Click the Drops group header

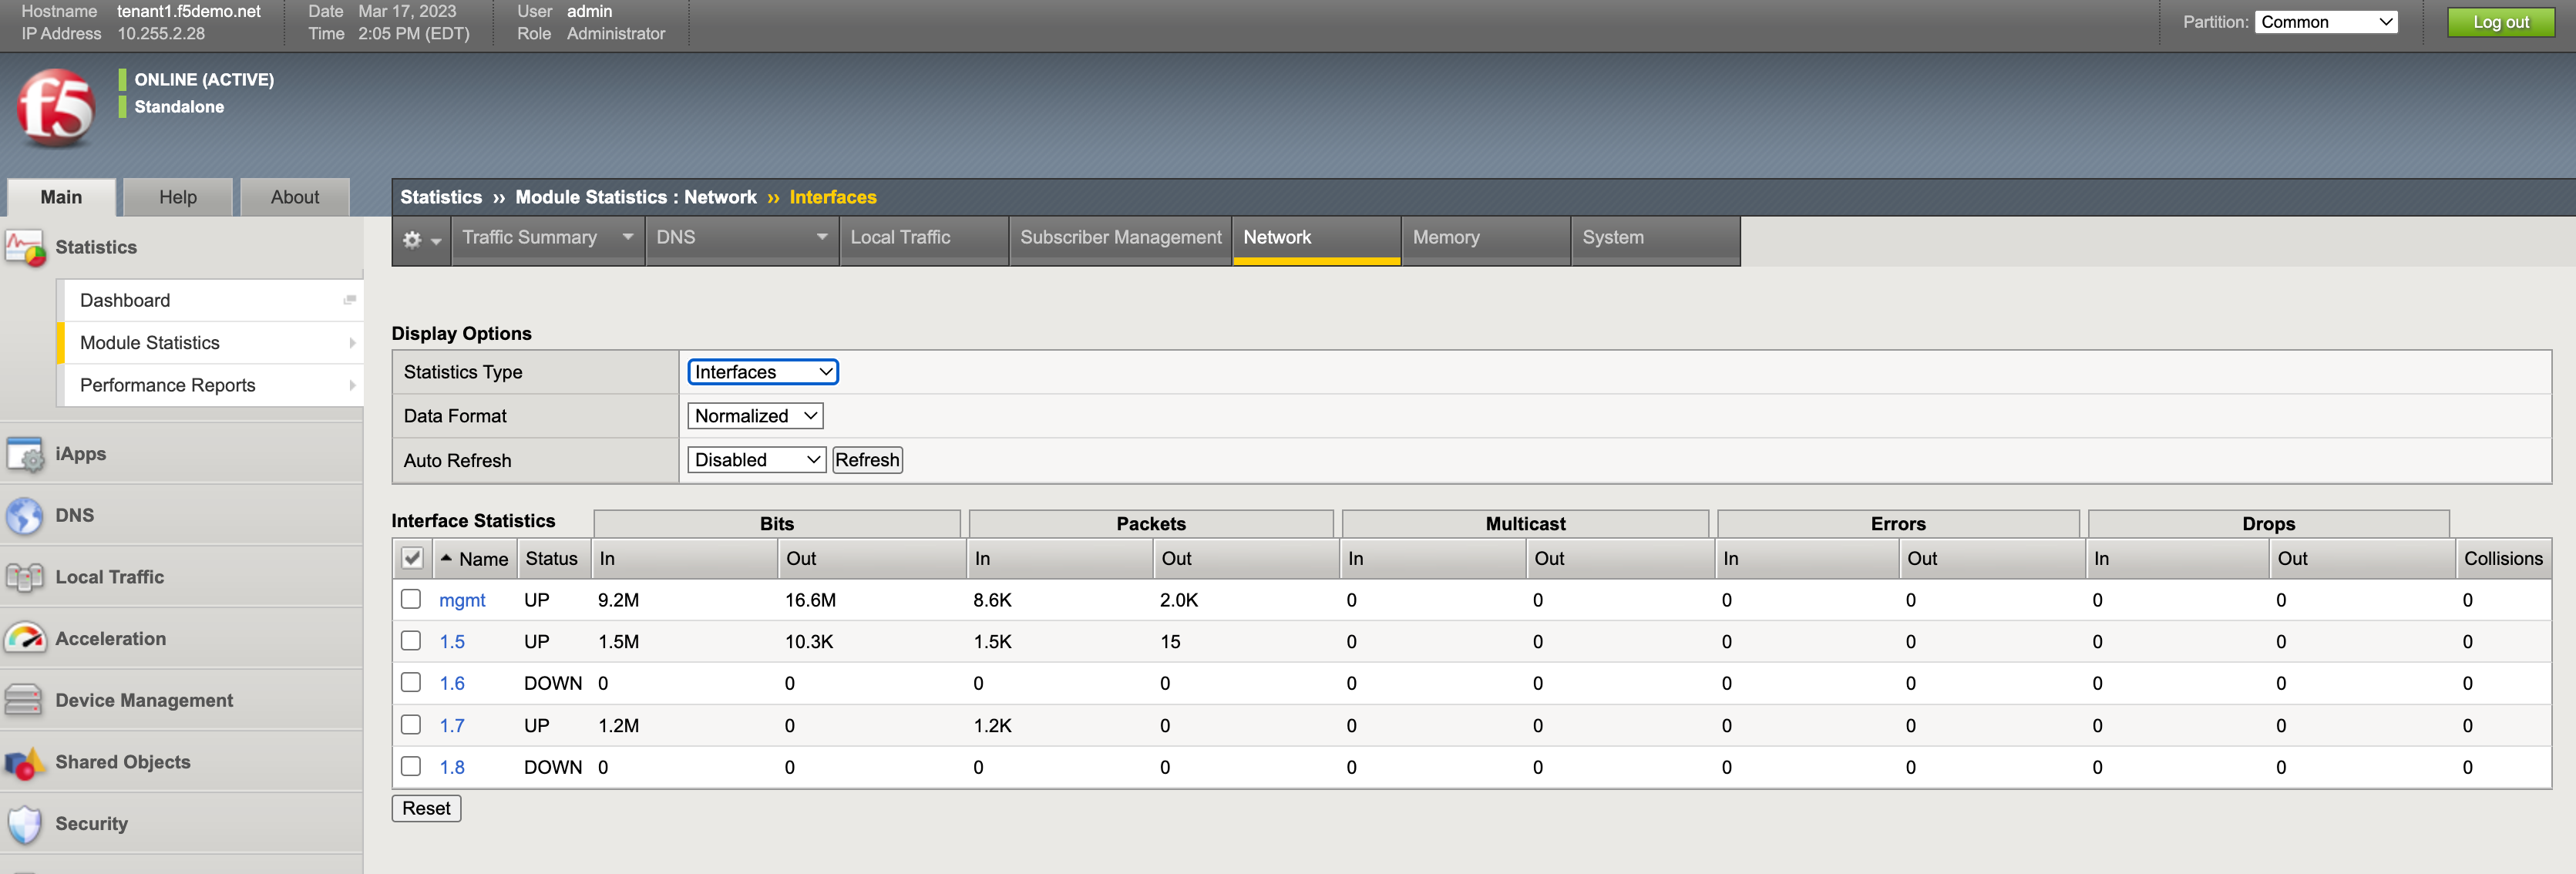coord(2268,523)
